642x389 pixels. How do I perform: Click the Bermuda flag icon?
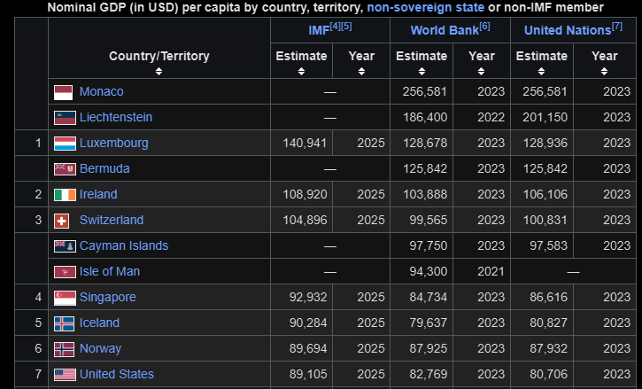pos(65,169)
